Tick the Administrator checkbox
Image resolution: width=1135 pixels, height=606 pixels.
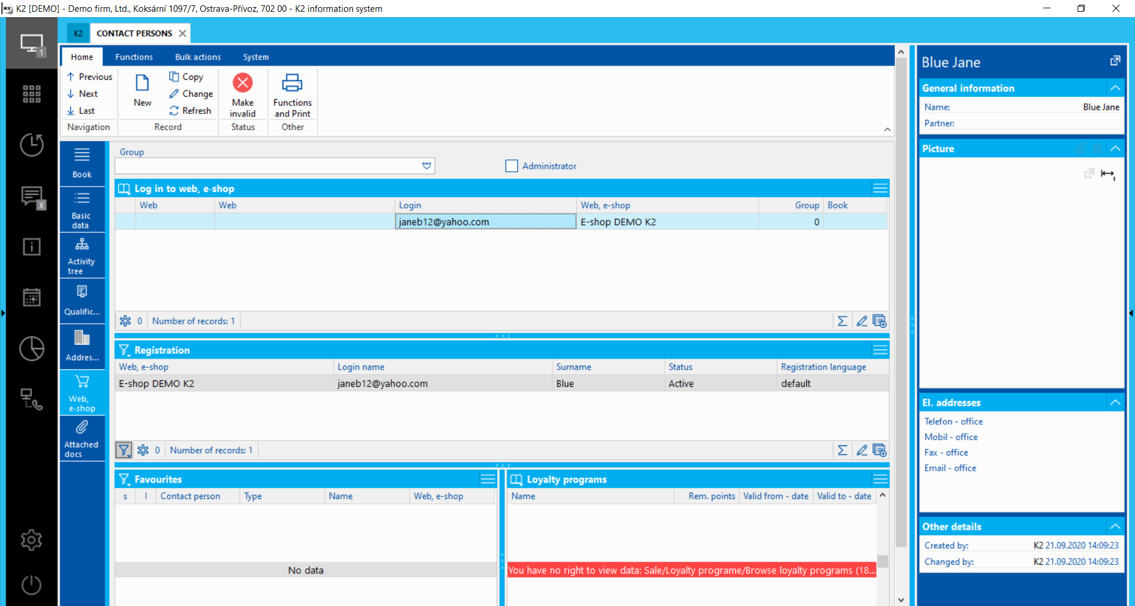(511, 166)
